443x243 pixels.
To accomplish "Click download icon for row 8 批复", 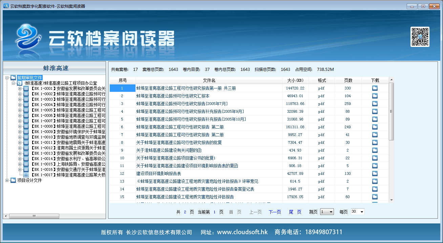I will (x=375, y=142).
